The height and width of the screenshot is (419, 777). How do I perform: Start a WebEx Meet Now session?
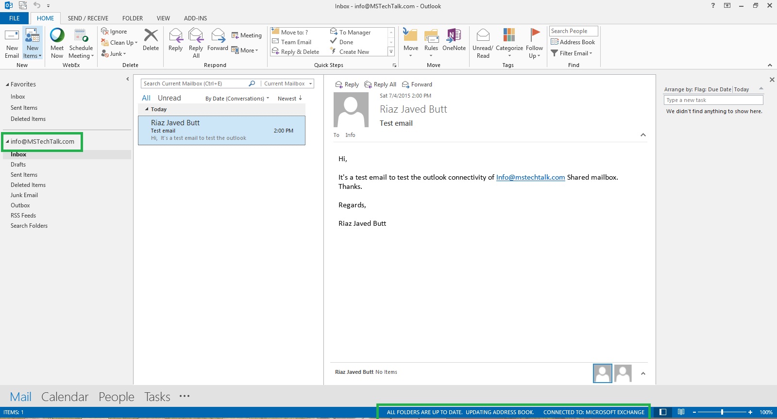point(57,44)
